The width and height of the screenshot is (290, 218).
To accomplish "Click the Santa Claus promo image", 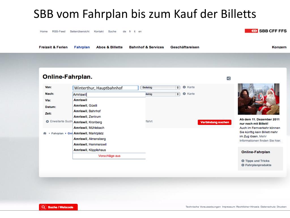I will point(259,99).
